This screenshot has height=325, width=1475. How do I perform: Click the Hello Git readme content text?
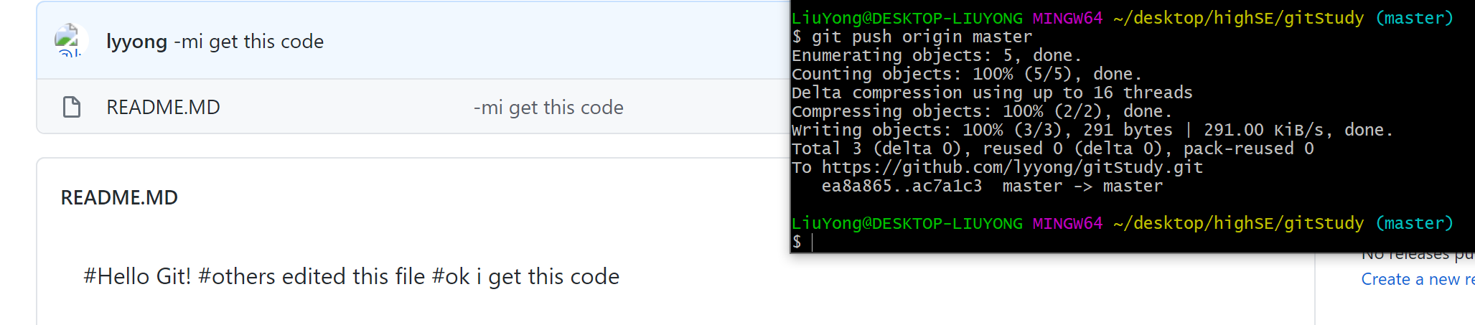[x=351, y=276]
